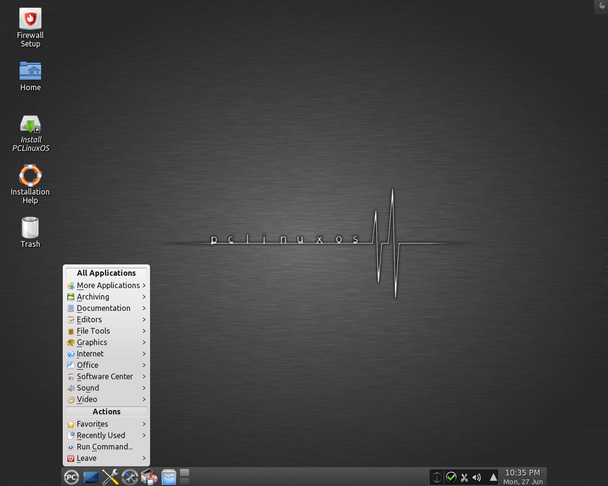Switch to the second virtual desktop in pager
Viewport: 608px width, 486px height.
point(185,481)
